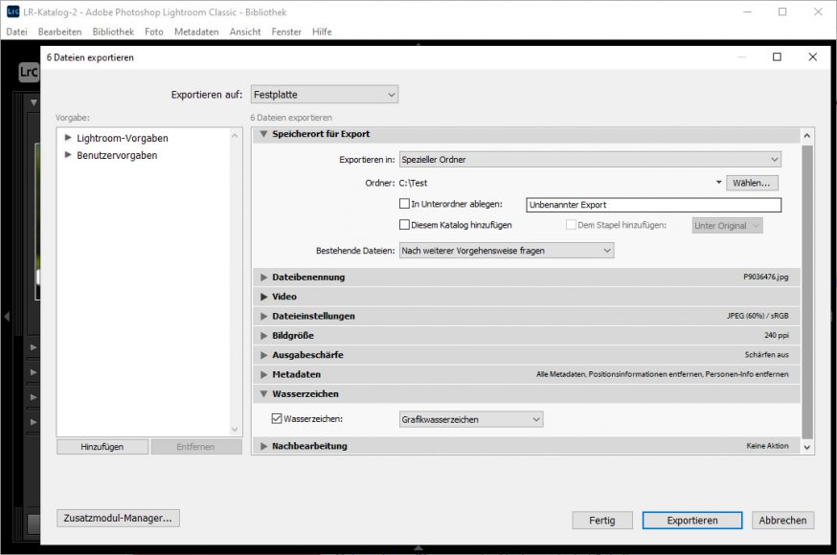Check Diesem Katalog hinzufügen option

pyautogui.click(x=404, y=225)
